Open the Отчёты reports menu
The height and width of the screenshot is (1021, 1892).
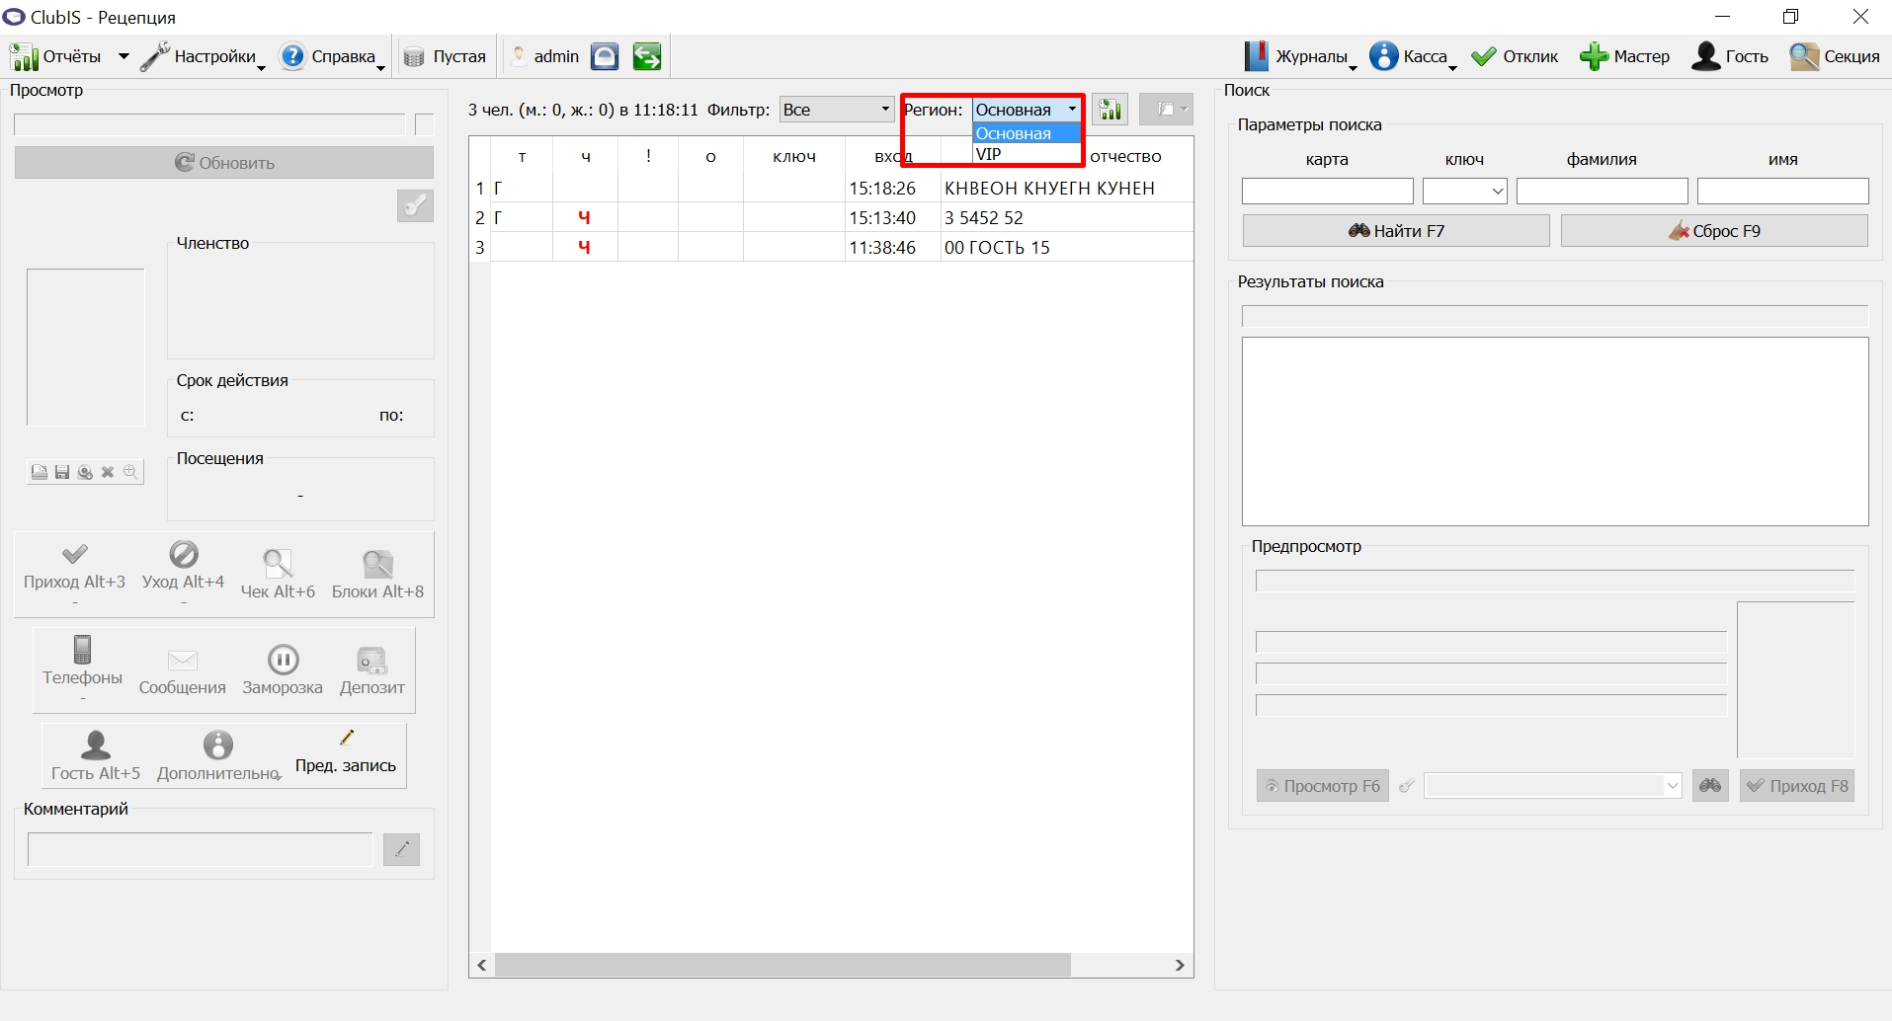pyautogui.click(x=56, y=56)
